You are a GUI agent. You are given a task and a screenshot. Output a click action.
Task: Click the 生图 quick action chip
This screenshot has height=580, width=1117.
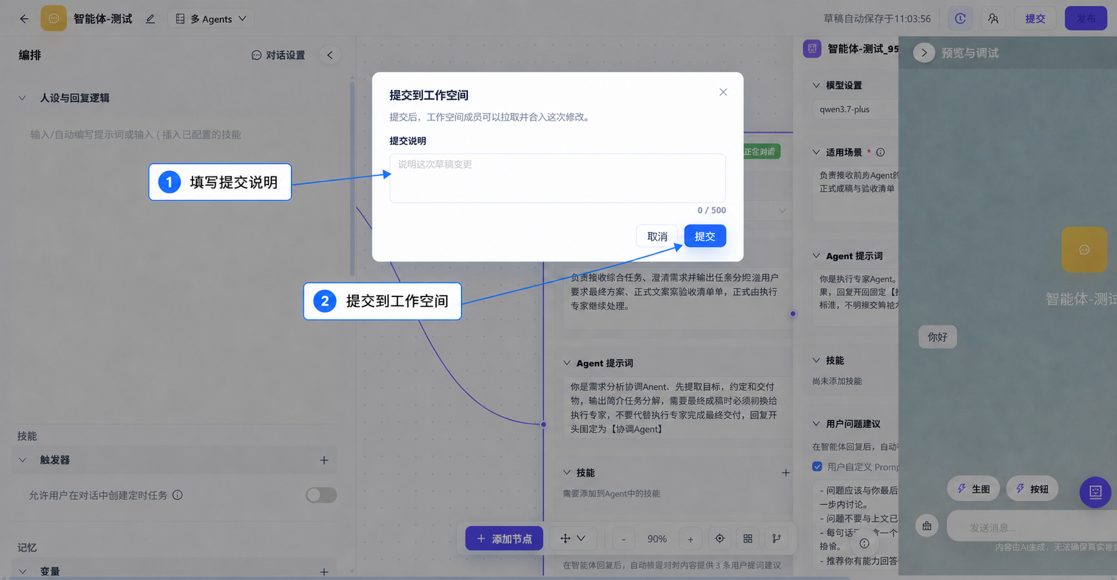coord(973,489)
